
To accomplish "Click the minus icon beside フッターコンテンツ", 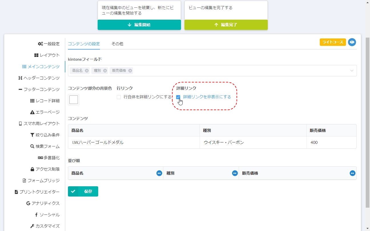I will pos(20,89).
